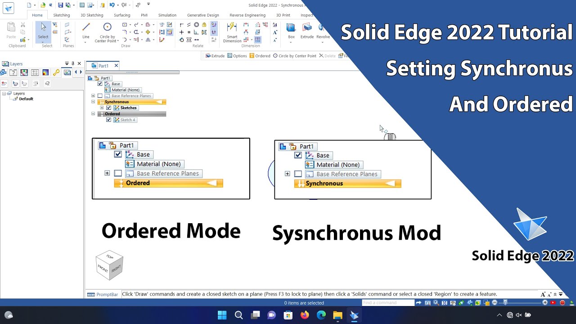Open the Surfacing ribbon tab
This screenshot has width=576, height=324.
(122, 15)
